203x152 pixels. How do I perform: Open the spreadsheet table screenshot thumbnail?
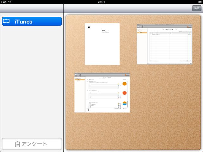click(x=164, y=44)
